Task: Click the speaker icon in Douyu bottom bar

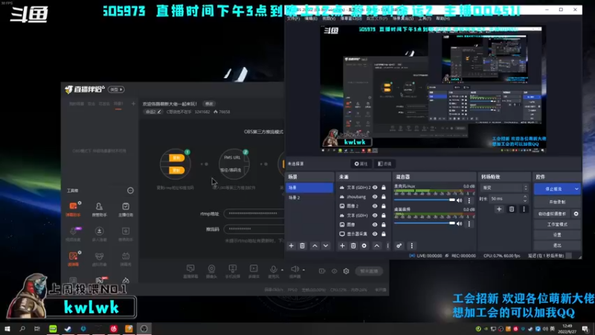Action: pos(295,269)
